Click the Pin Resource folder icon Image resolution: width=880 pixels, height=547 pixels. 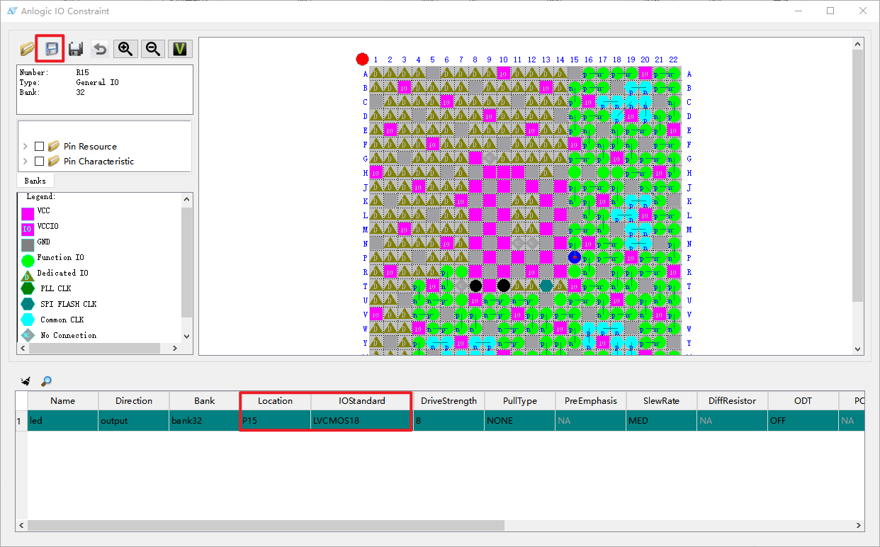(54, 146)
